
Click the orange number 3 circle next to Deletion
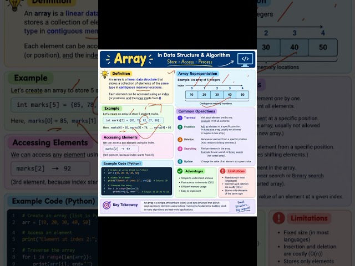click(180, 140)
